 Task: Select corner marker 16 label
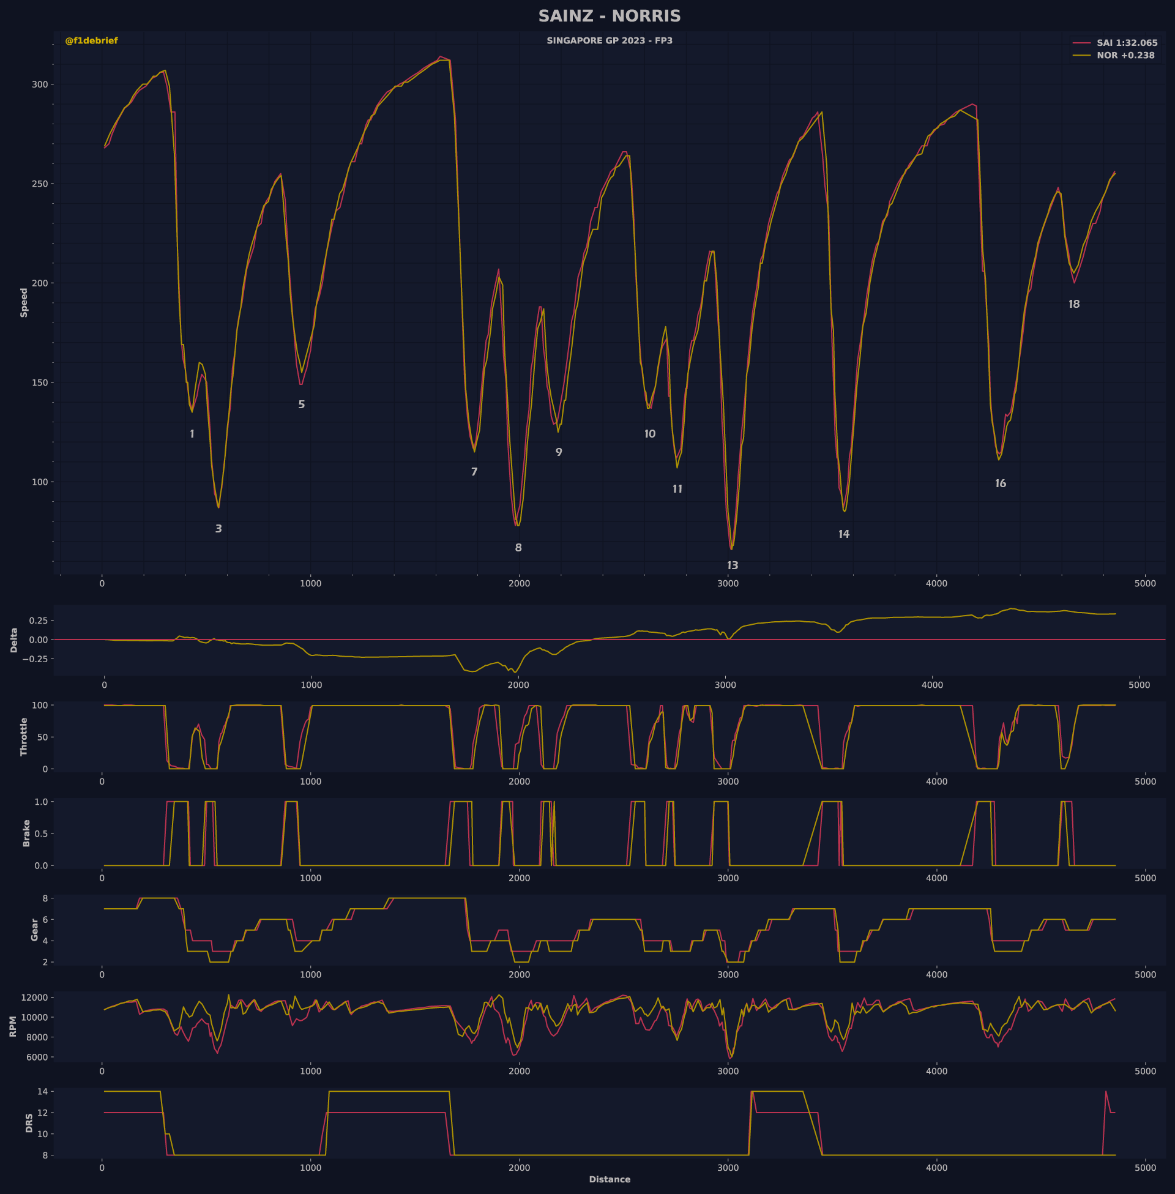coord(1001,483)
